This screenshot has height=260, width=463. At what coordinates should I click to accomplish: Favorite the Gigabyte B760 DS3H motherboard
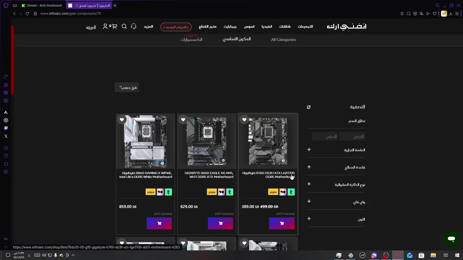(x=245, y=120)
